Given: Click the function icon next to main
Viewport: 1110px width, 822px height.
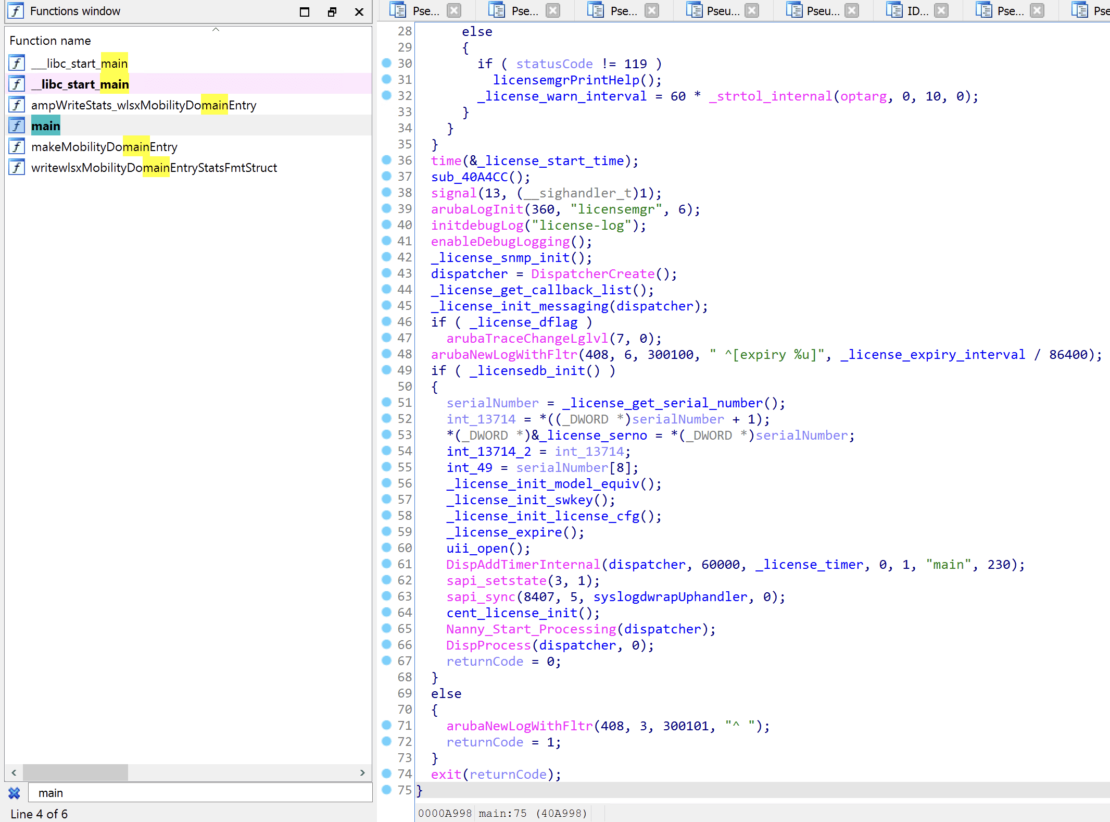Looking at the screenshot, I should 17,126.
